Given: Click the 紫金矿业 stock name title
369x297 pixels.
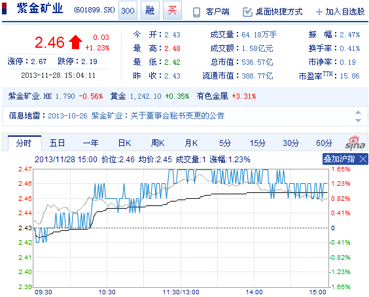Looking at the screenshot, I should (40, 9).
